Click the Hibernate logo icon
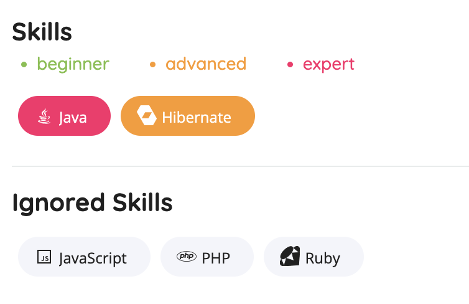 point(146,116)
